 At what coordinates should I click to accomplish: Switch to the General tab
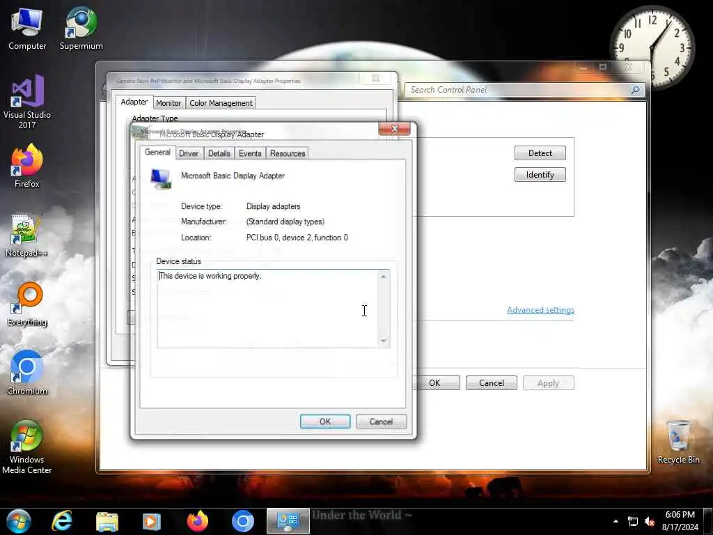point(157,153)
